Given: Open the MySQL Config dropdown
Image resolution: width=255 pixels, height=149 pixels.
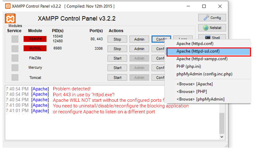Looking at the screenshot, I should point(158,49).
